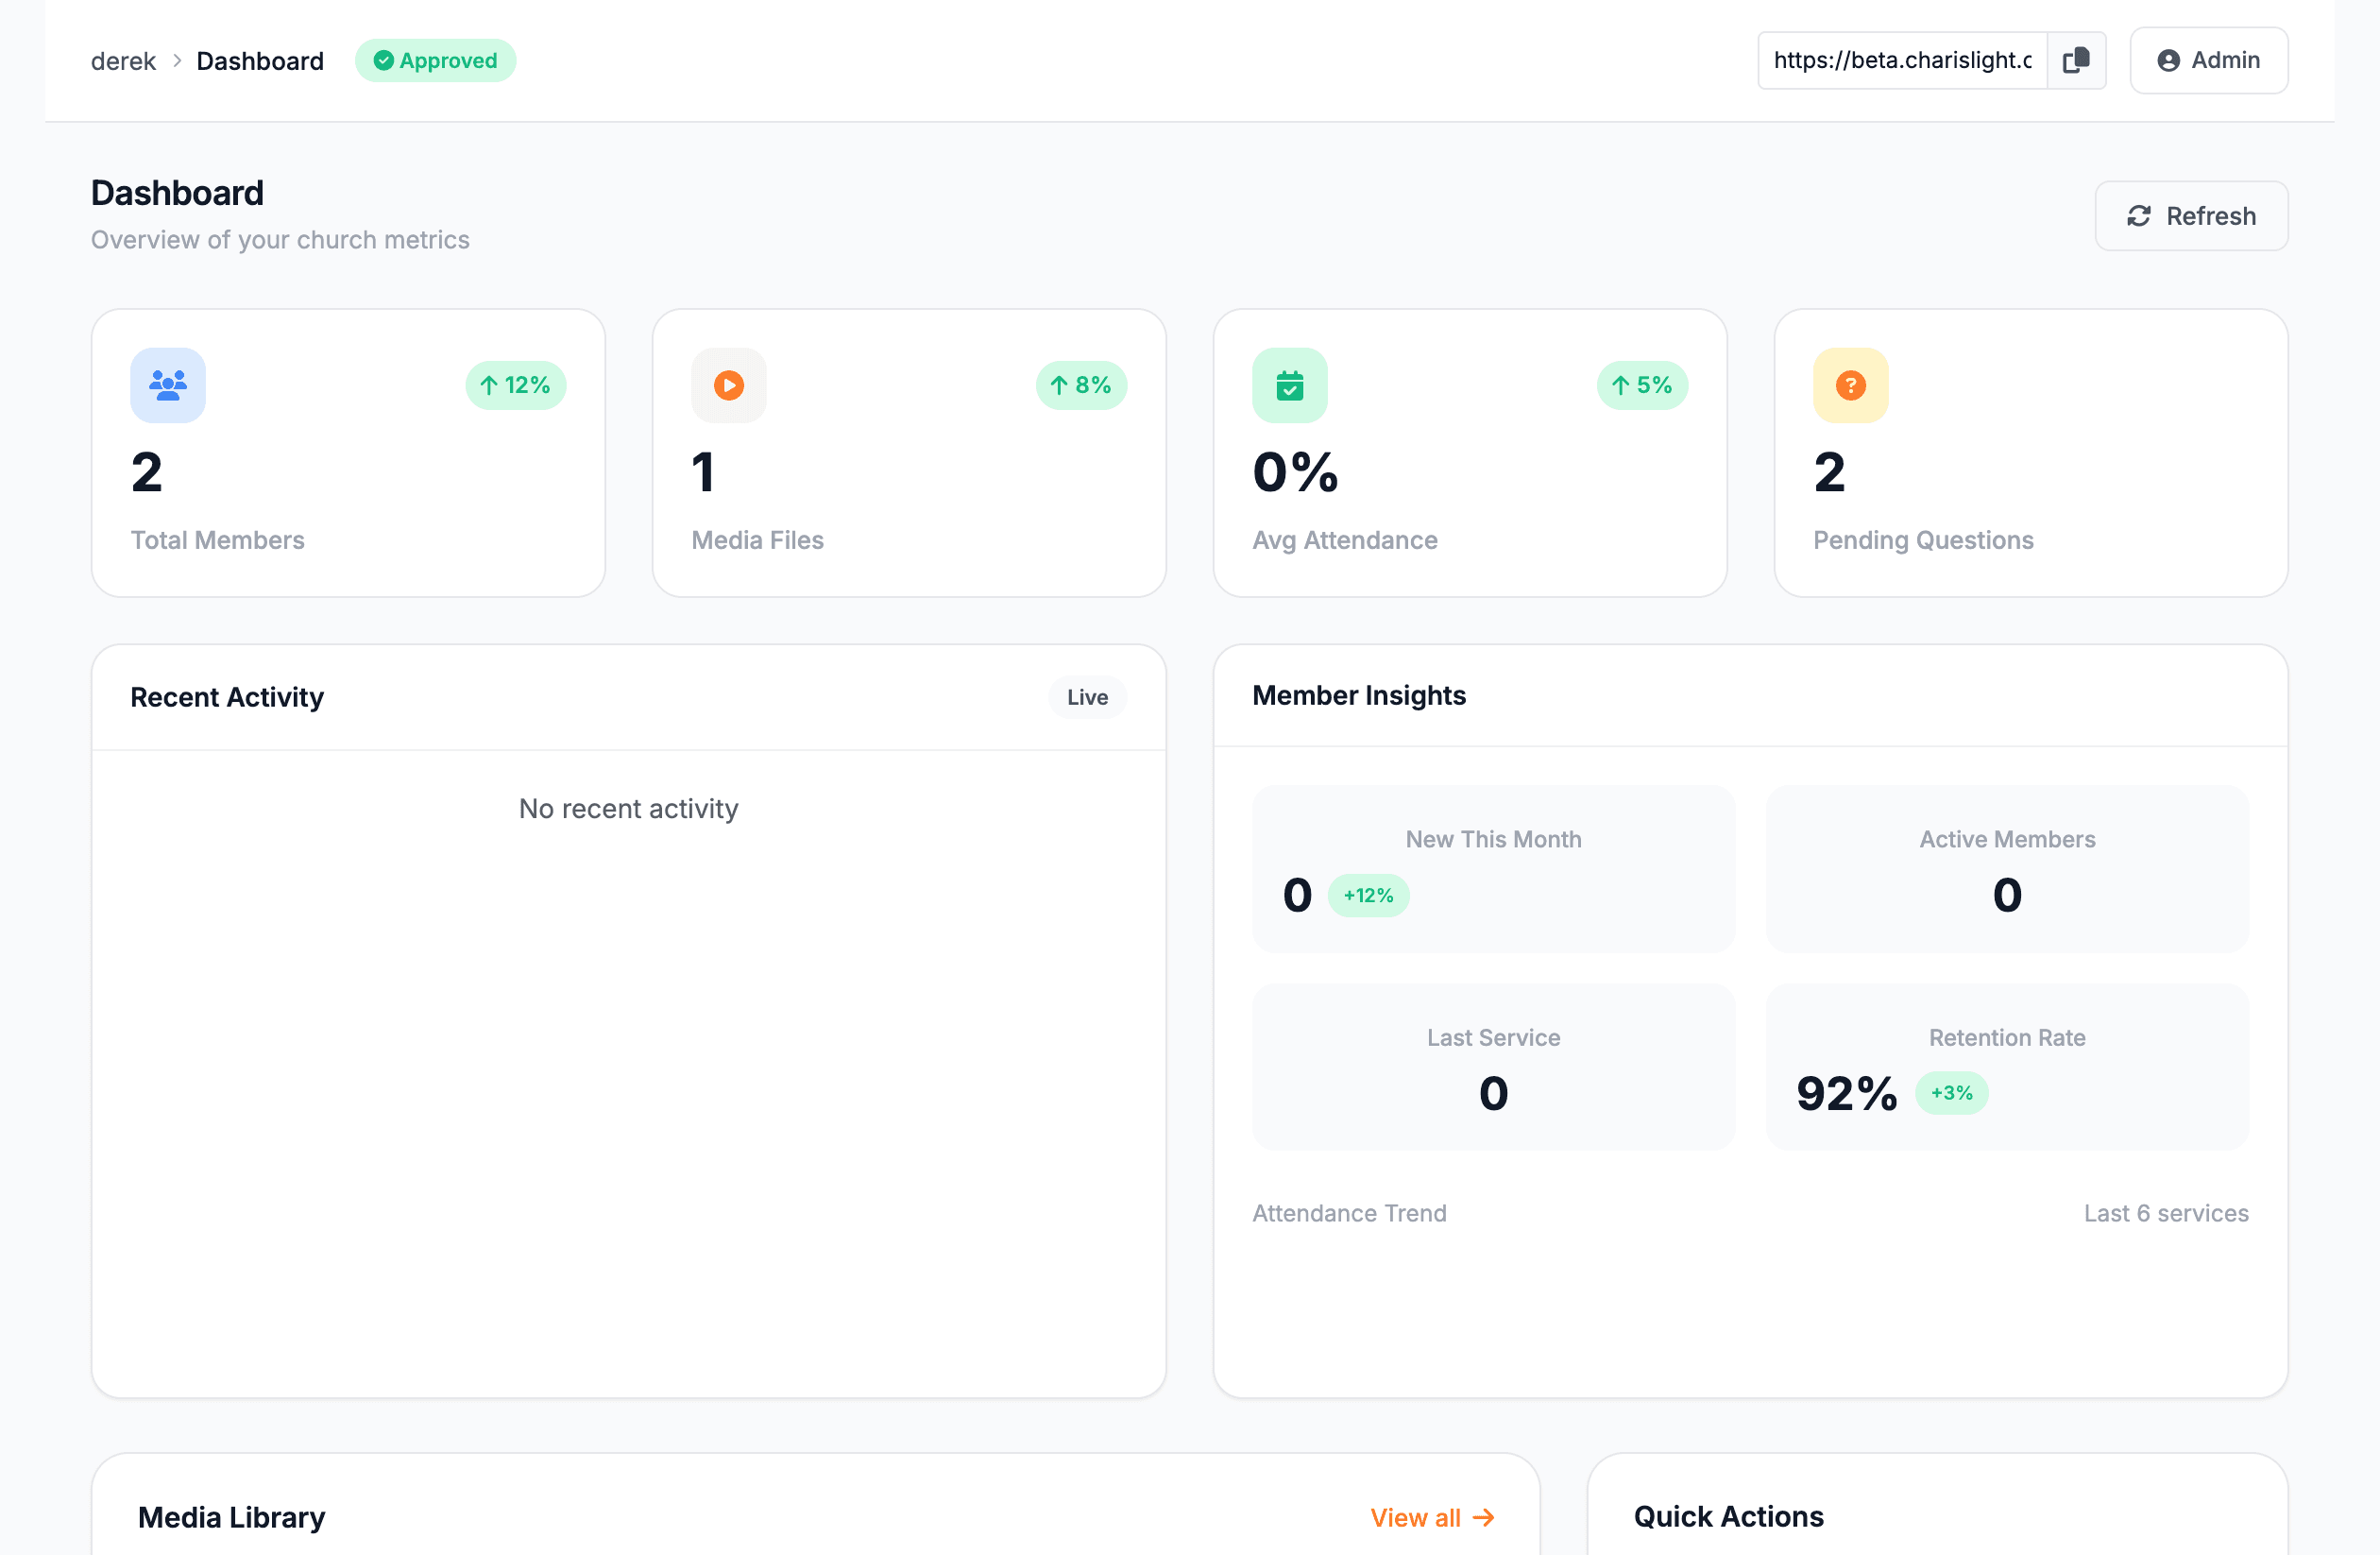Image resolution: width=2380 pixels, height=1555 pixels.
Task: Click the +3% badge next to Retention Rate
Action: (1951, 1093)
